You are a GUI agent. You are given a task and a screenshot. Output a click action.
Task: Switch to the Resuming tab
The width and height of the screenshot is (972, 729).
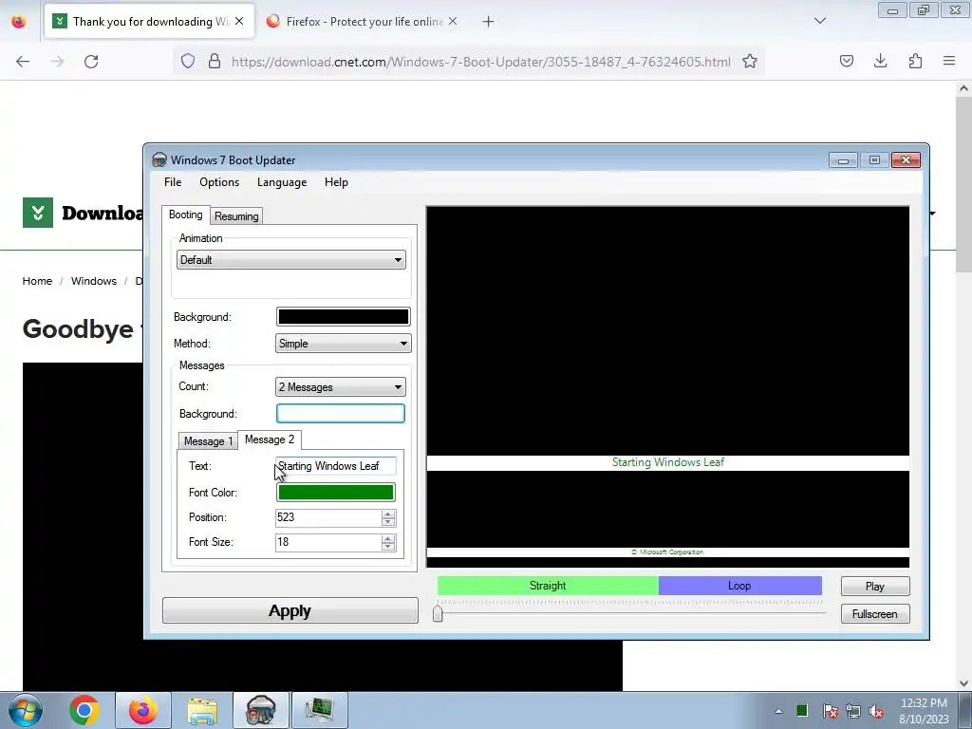[x=236, y=216]
